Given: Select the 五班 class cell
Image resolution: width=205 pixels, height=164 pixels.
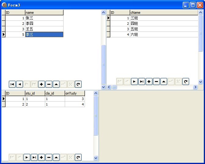Looking at the screenshot, I should [x=164, y=29].
